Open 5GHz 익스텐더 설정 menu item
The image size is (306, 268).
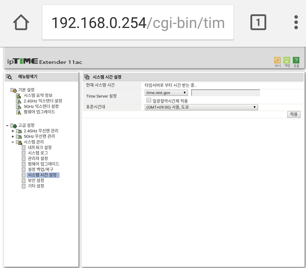coord(41,106)
